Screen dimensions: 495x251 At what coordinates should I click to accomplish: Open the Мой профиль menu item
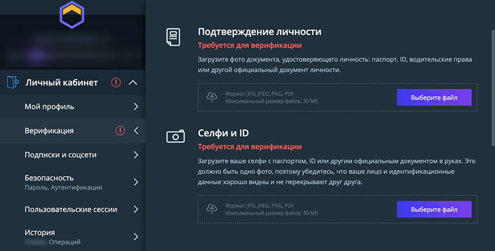tap(73, 107)
